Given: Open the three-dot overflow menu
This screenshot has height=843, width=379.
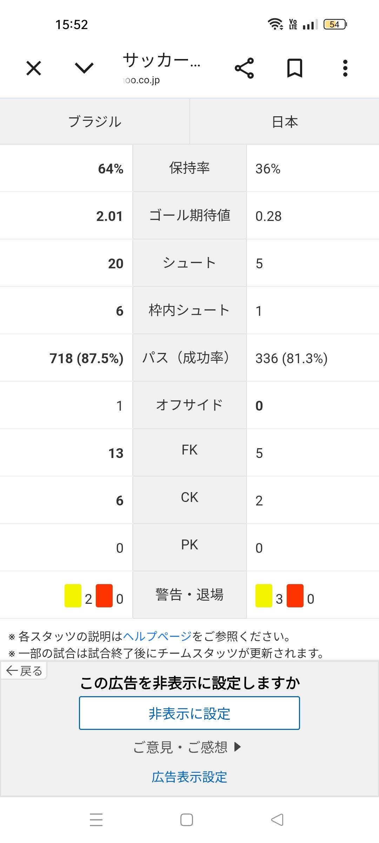Looking at the screenshot, I should click(x=345, y=68).
